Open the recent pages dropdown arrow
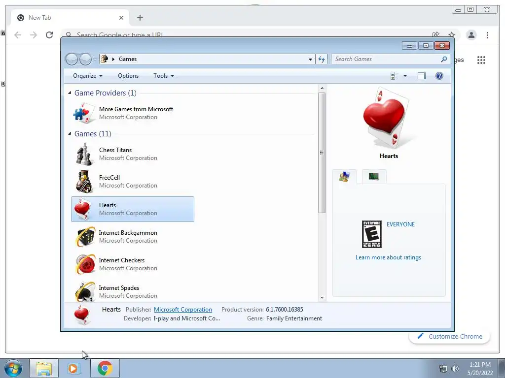The width and height of the screenshot is (505, 378). [x=95, y=59]
